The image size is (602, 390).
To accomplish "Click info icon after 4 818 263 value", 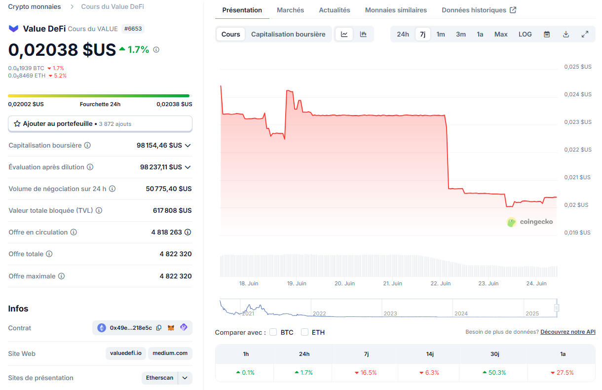I will [x=188, y=232].
